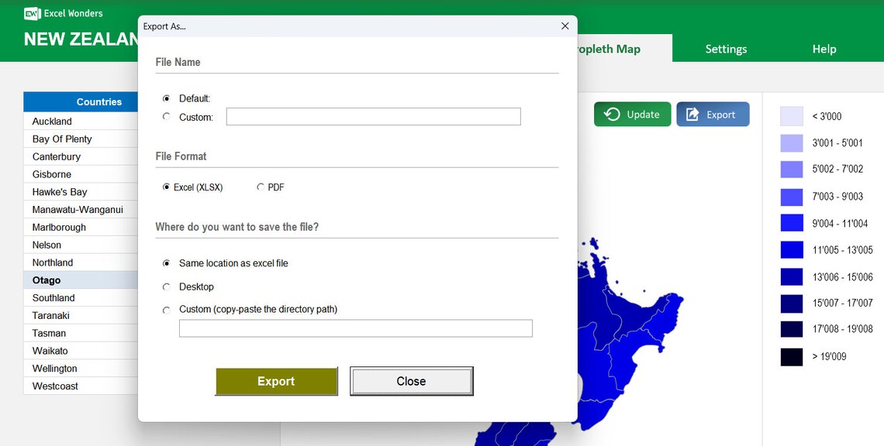884x446 pixels.
Task: Dismiss Export As dialog with the X icon
Action: tap(565, 26)
